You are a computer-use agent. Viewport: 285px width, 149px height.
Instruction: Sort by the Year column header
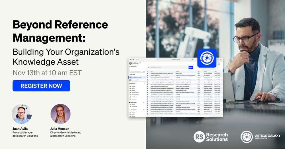tap(198, 71)
